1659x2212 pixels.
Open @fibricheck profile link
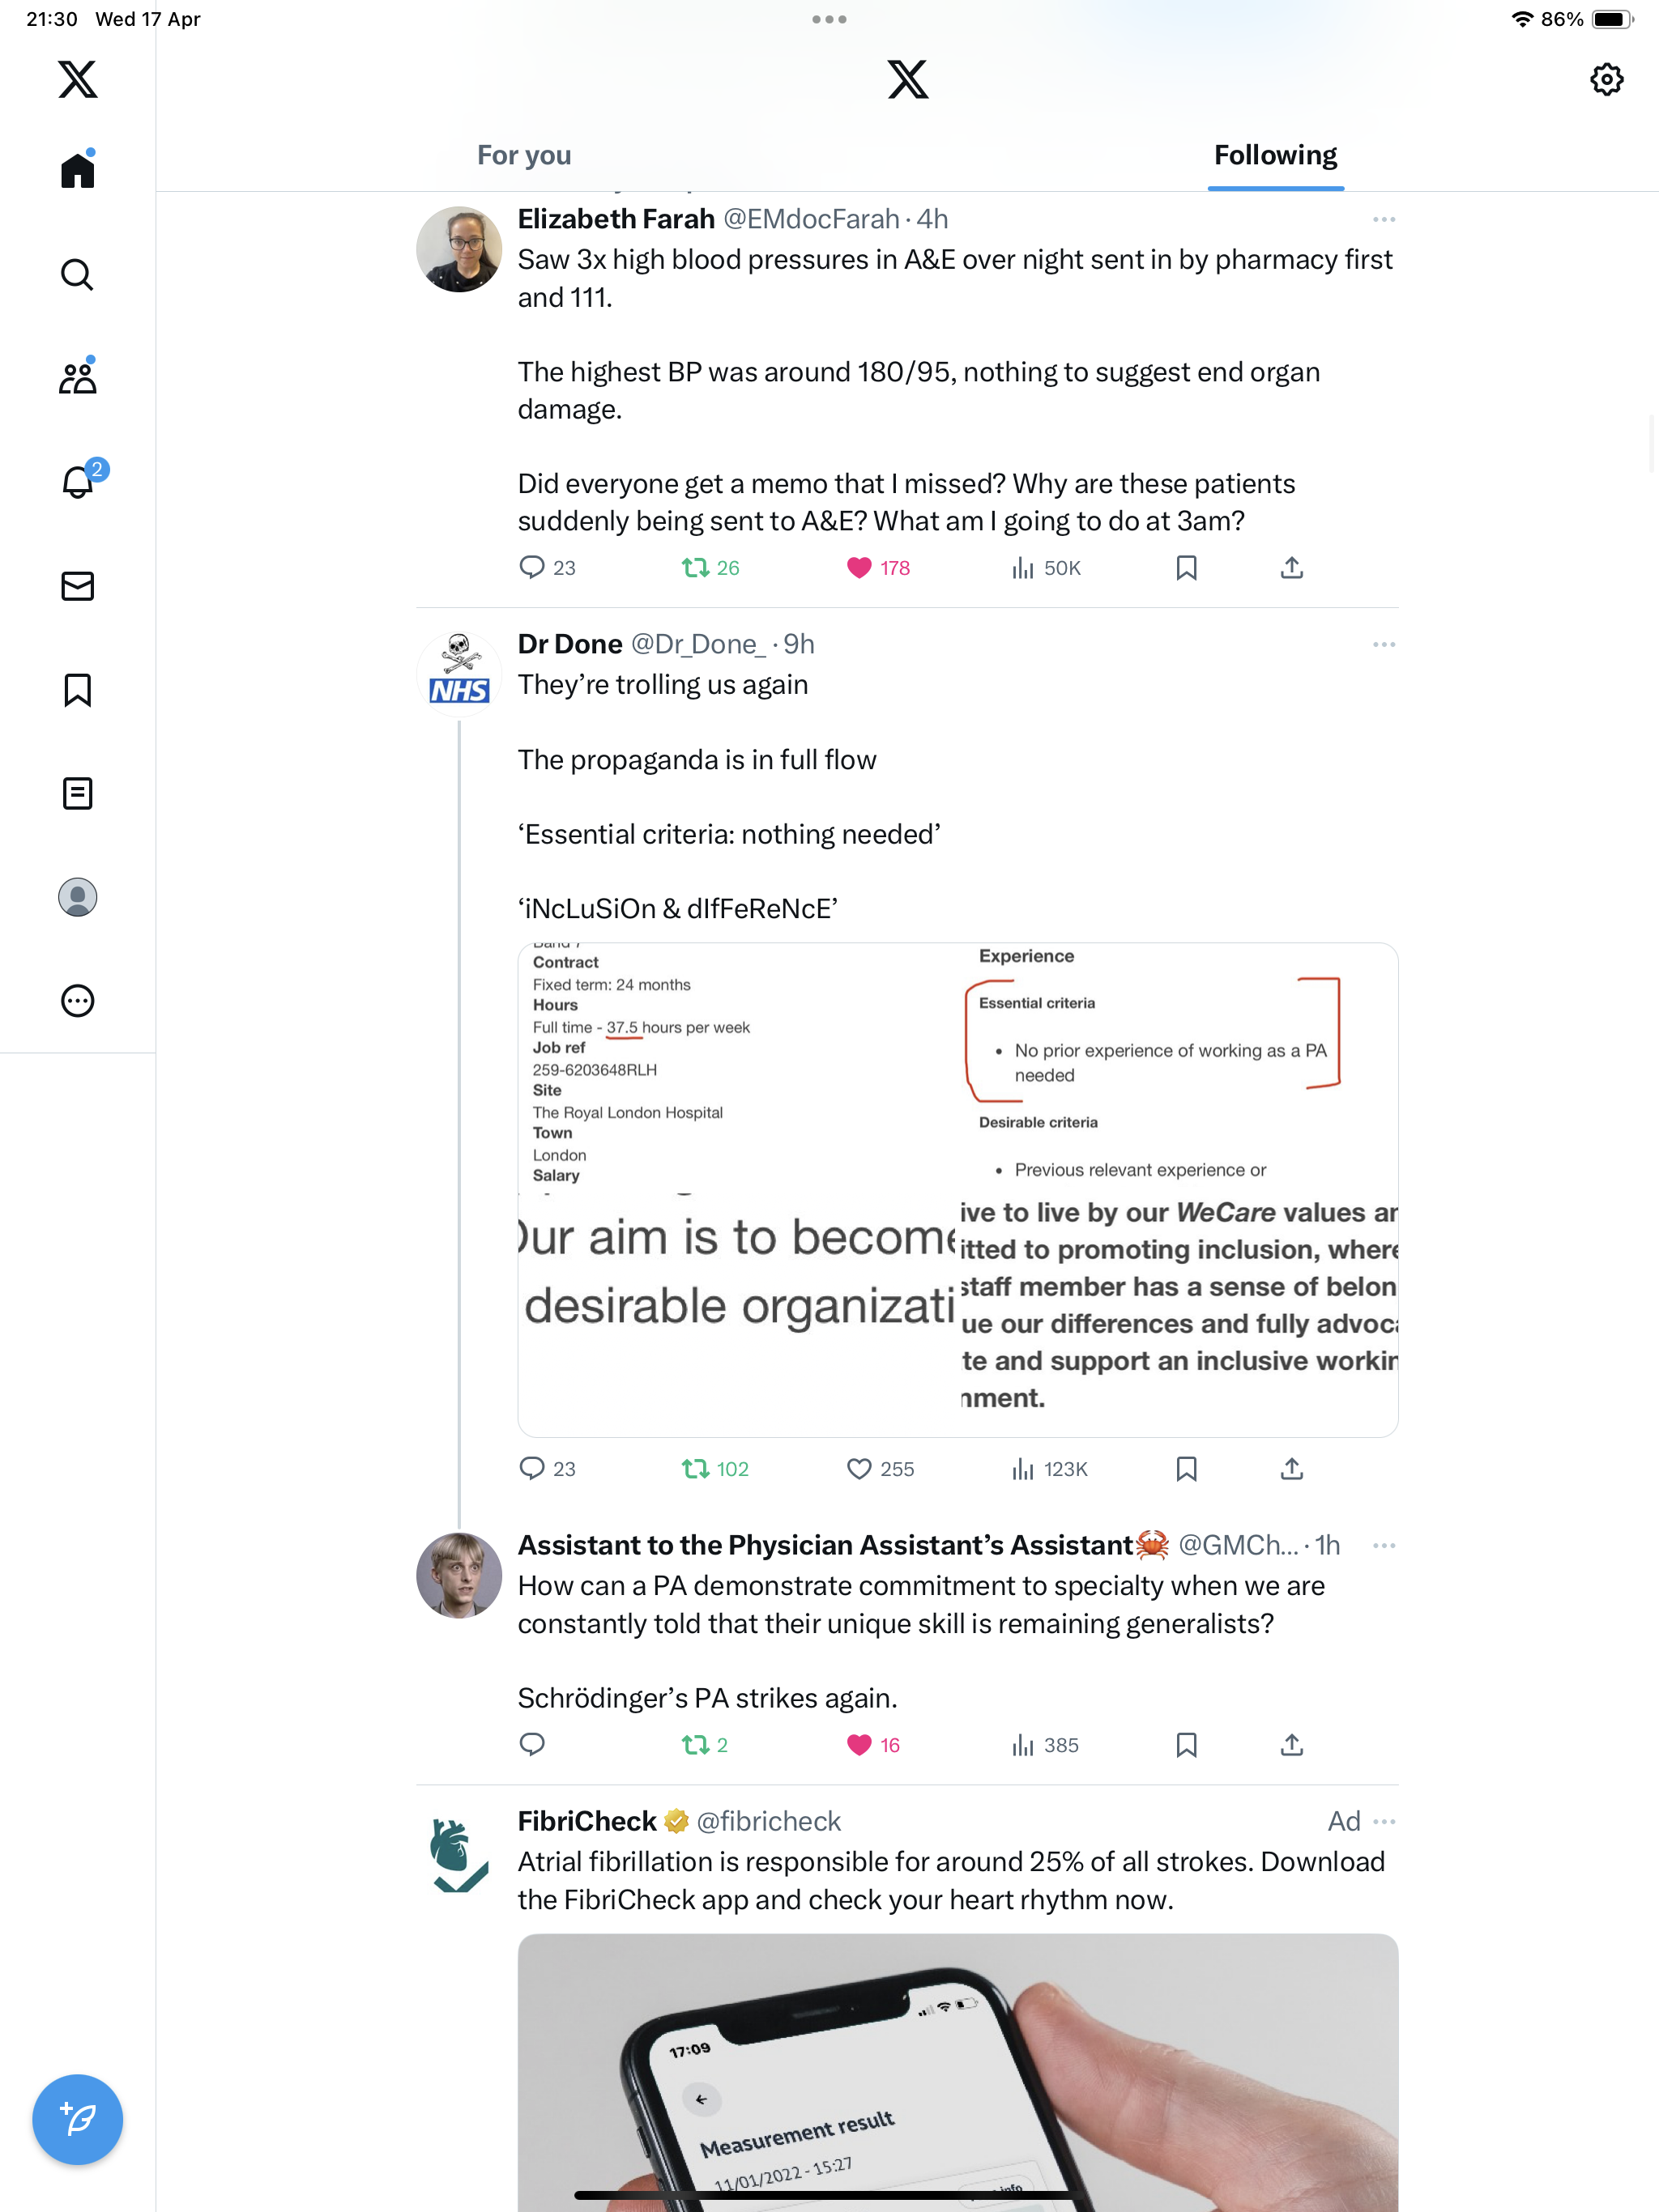(x=769, y=1821)
